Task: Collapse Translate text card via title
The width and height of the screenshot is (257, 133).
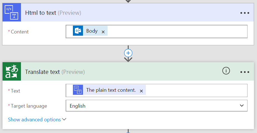Action: pos(42,72)
